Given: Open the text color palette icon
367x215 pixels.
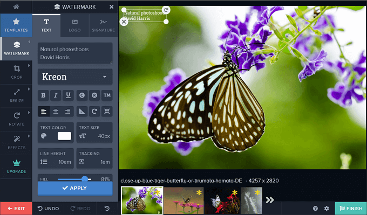Looking at the screenshot, I should pyautogui.click(x=44, y=136).
